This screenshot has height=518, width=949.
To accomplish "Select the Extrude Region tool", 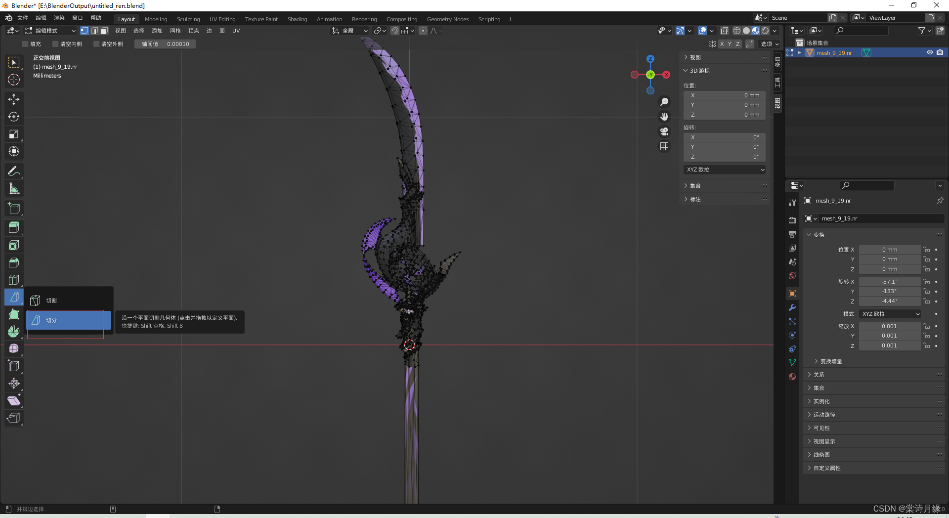I will [x=14, y=228].
